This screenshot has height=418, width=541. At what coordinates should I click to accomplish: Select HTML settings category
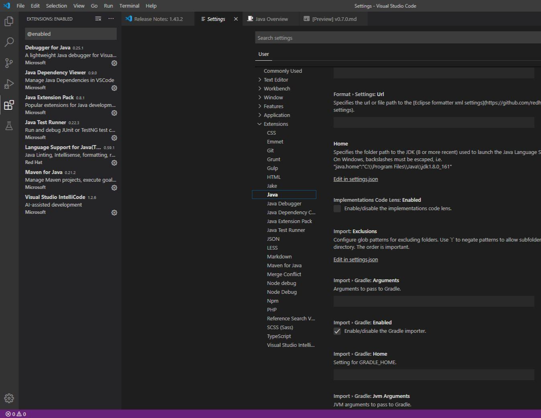click(274, 177)
